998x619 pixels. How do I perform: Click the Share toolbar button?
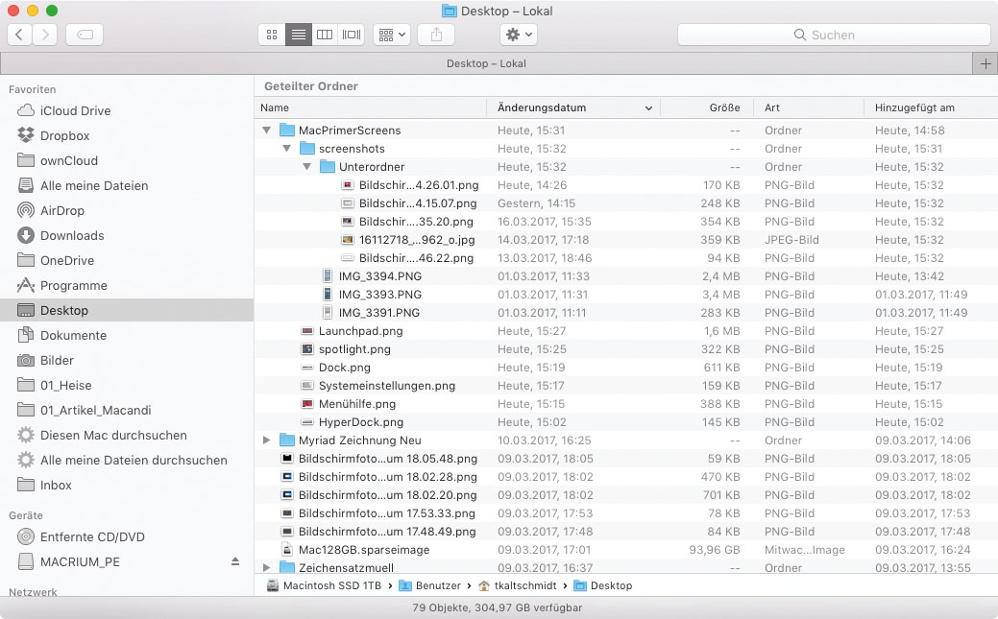[436, 35]
